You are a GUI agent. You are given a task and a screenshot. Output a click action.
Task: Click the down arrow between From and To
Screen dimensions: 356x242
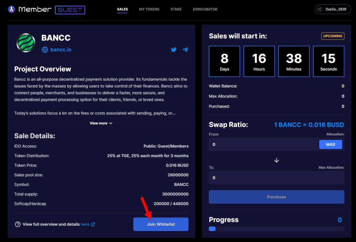coord(276,161)
